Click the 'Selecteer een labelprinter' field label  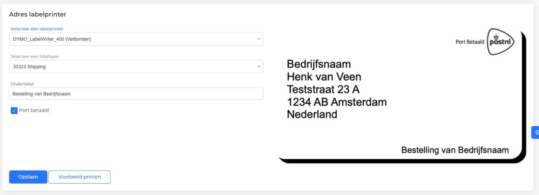[x=37, y=29]
